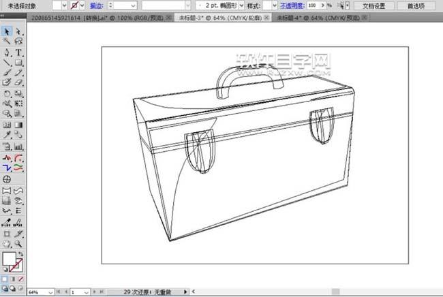This screenshot has height=297, width=443.
Task: Open the 不透明度 opacity panel link
Action: tap(291, 5)
